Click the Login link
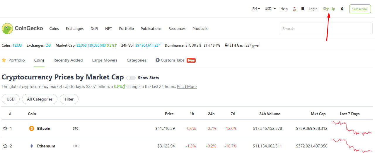This screenshot has width=375, height=153. tap(313, 9)
